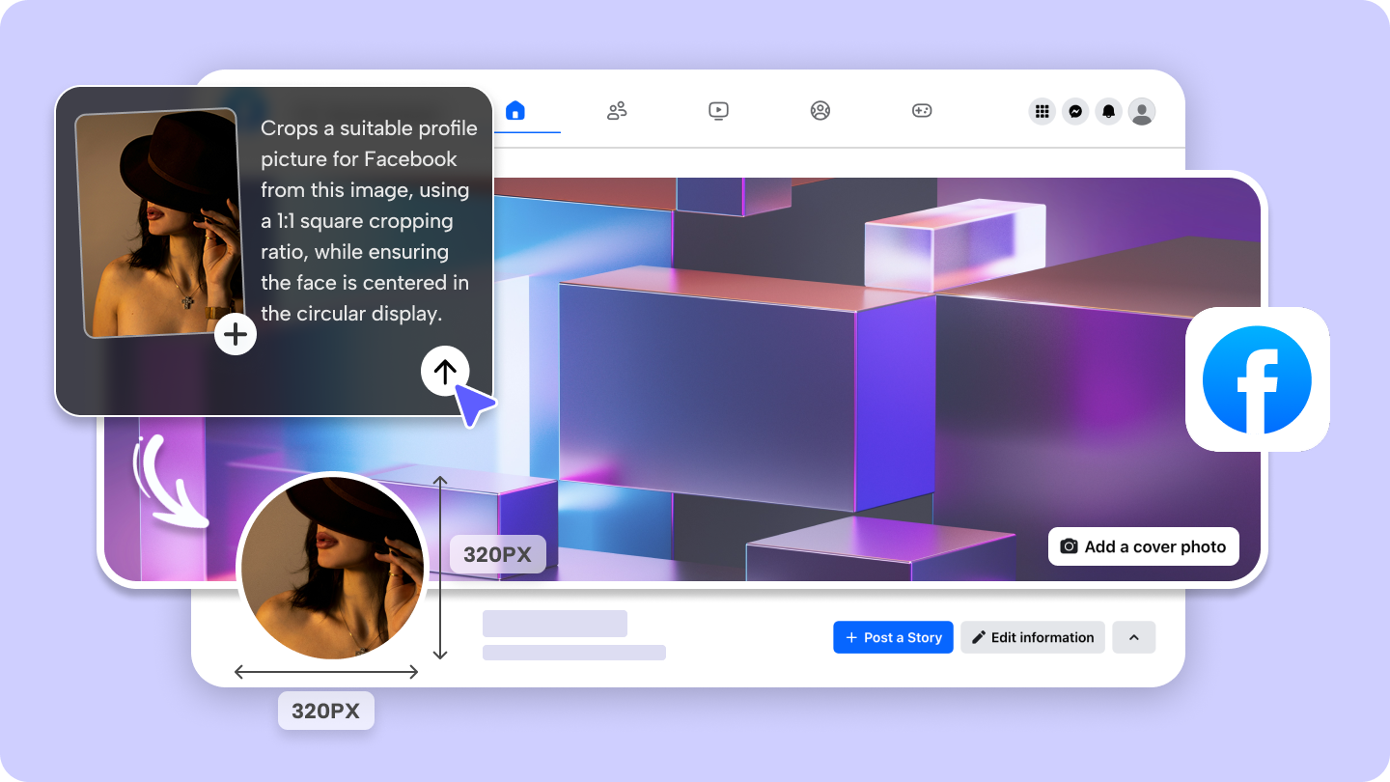Click the camera icon on cover photo button
The height and width of the screenshot is (782, 1390).
(x=1069, y=546)
